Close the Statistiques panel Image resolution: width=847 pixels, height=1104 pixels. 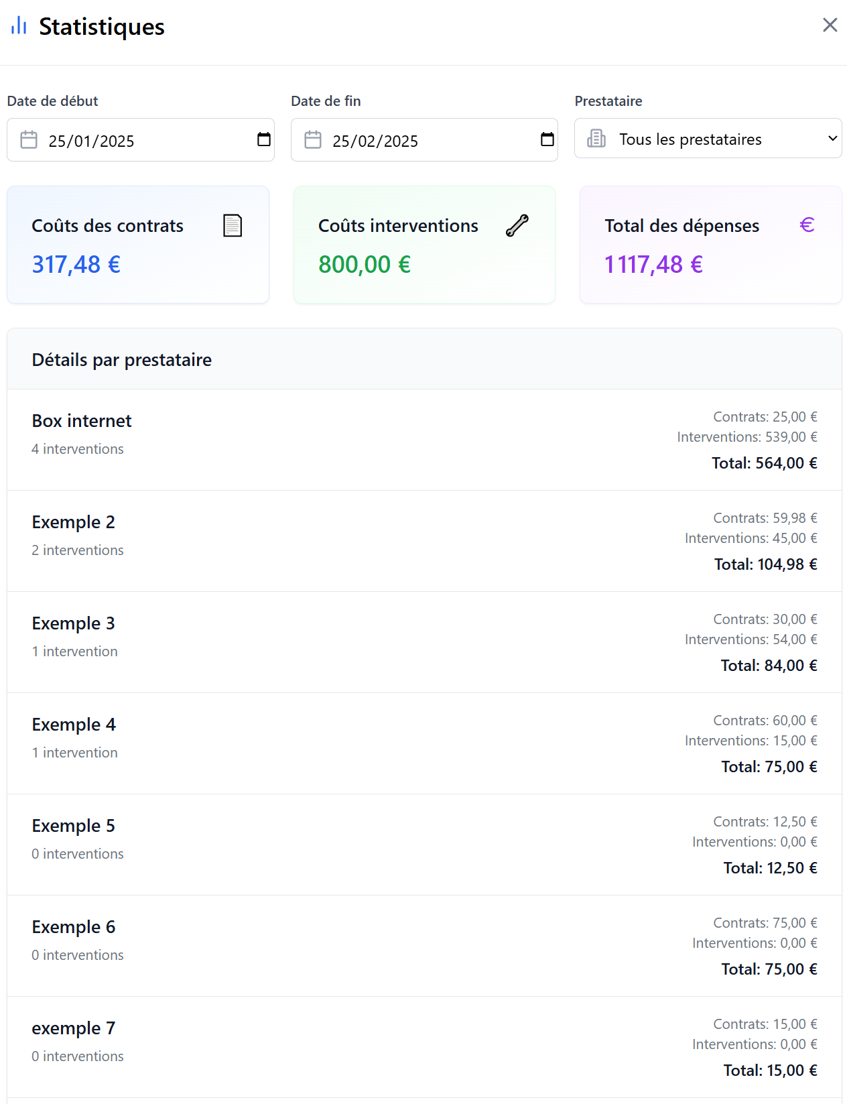(x=830, y=25)
